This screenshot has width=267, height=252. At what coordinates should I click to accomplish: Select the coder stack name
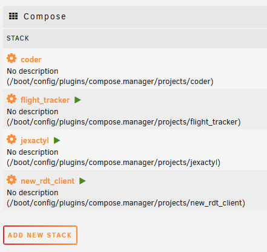tap(31, 60)
